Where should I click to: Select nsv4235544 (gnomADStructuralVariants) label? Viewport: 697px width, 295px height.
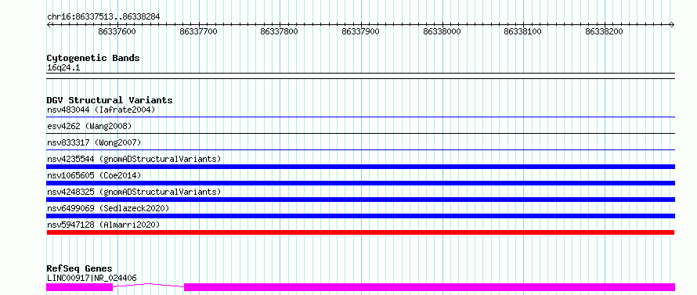(134, 159)
